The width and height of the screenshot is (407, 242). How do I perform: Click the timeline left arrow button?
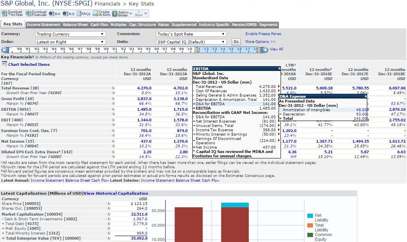(5, 50)
